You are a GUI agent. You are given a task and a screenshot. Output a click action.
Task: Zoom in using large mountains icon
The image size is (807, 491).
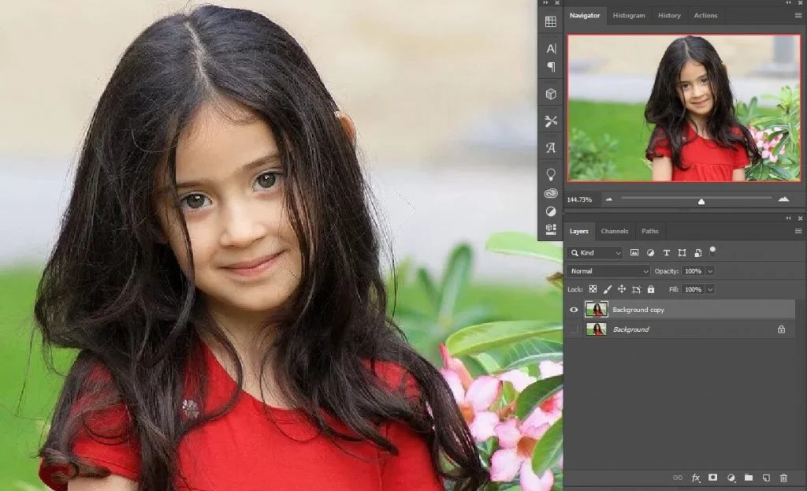click(784, 199)
